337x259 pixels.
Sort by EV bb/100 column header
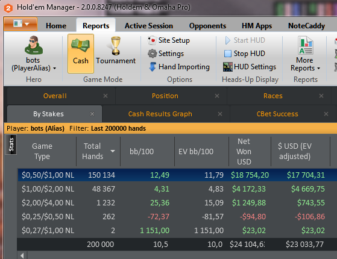click(x=196, y=152)
